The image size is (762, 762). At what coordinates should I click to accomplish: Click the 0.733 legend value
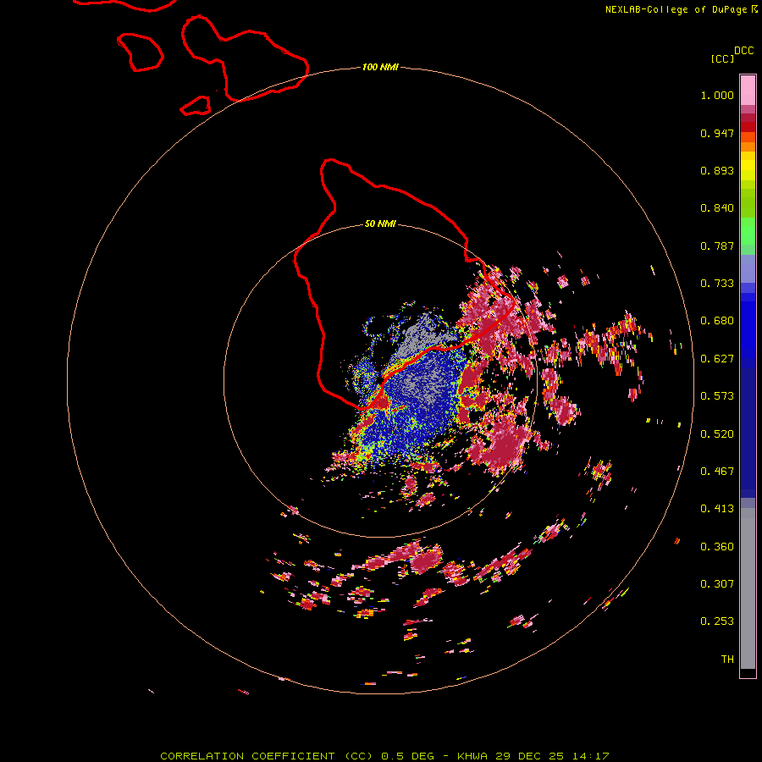pyautogui.click(x=717, y=284)
